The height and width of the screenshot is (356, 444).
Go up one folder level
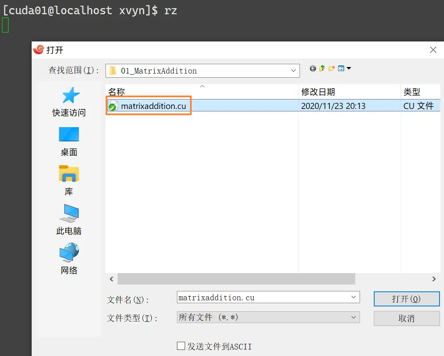tap(322, 69)
